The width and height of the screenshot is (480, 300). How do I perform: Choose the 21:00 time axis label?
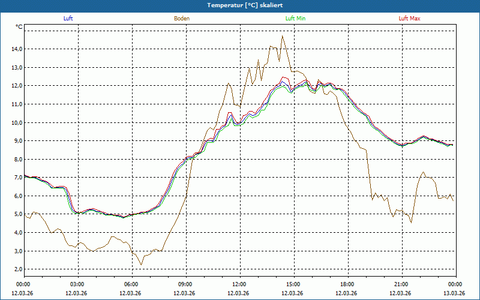pyautogui.click(x=401, y=284)
